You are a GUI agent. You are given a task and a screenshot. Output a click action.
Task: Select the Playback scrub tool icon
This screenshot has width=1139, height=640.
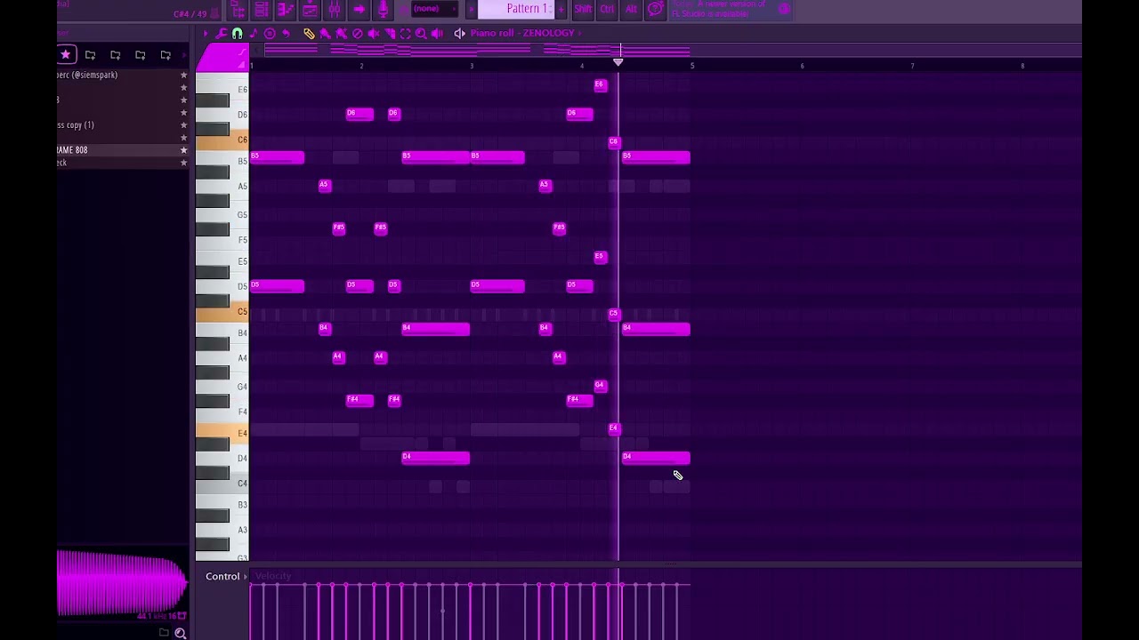pyautogui.click(x=437, y=33)
